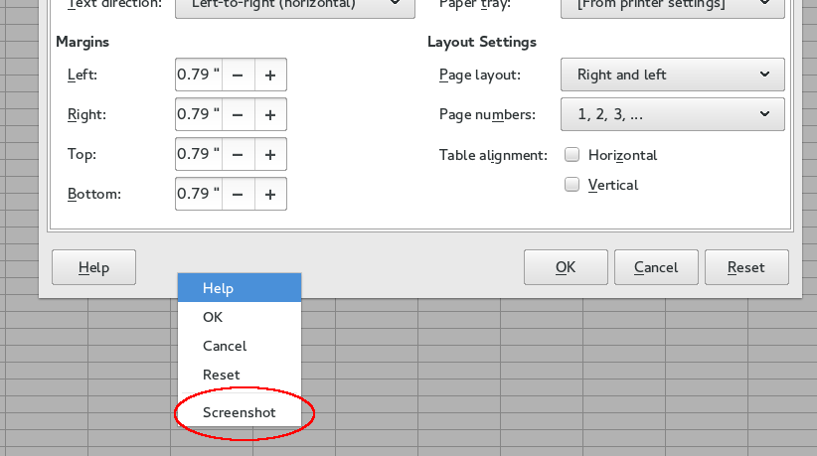Open the Paper tray dropdown
Viewport: 817px width, 456px height.
[673, 6]
